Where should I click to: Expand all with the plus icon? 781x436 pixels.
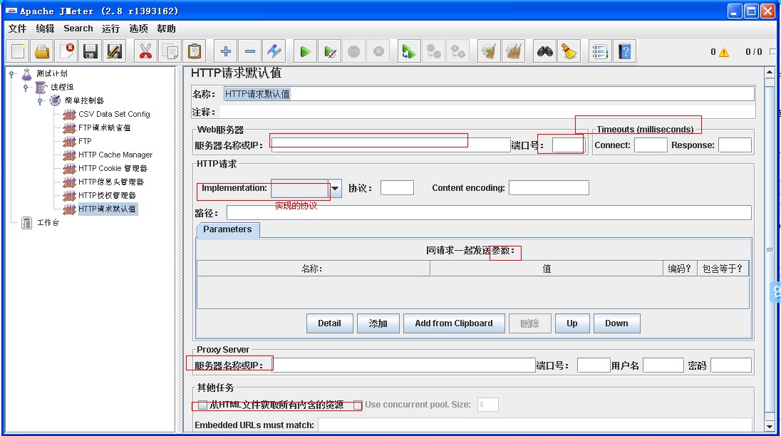point(226,51)
